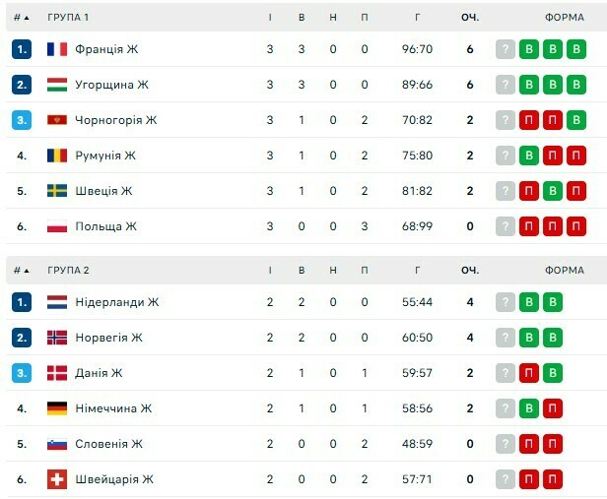Click the Г goals column header in Група 2

[419, 271]
